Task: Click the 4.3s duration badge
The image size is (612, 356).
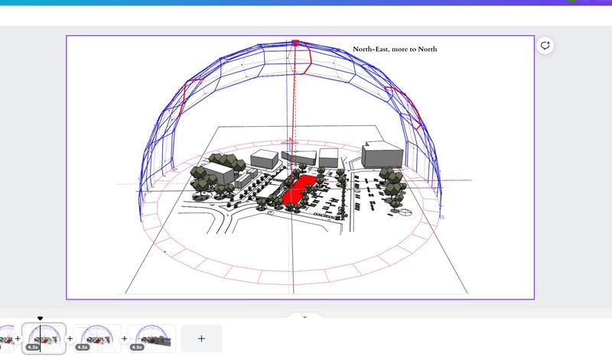Action: click(x=33, y=347)
